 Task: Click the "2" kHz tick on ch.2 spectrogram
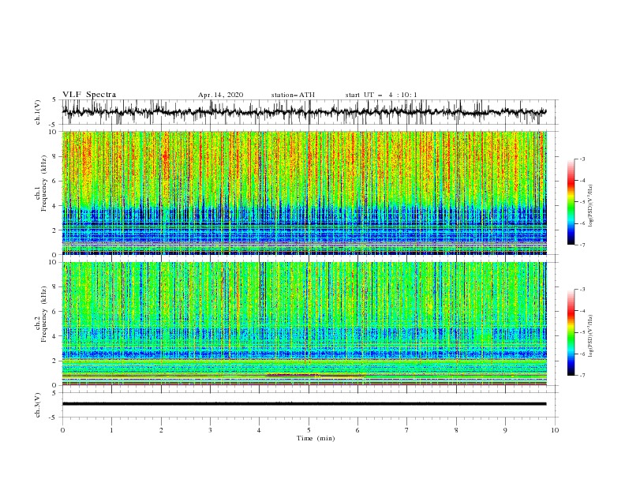point(55,361)
